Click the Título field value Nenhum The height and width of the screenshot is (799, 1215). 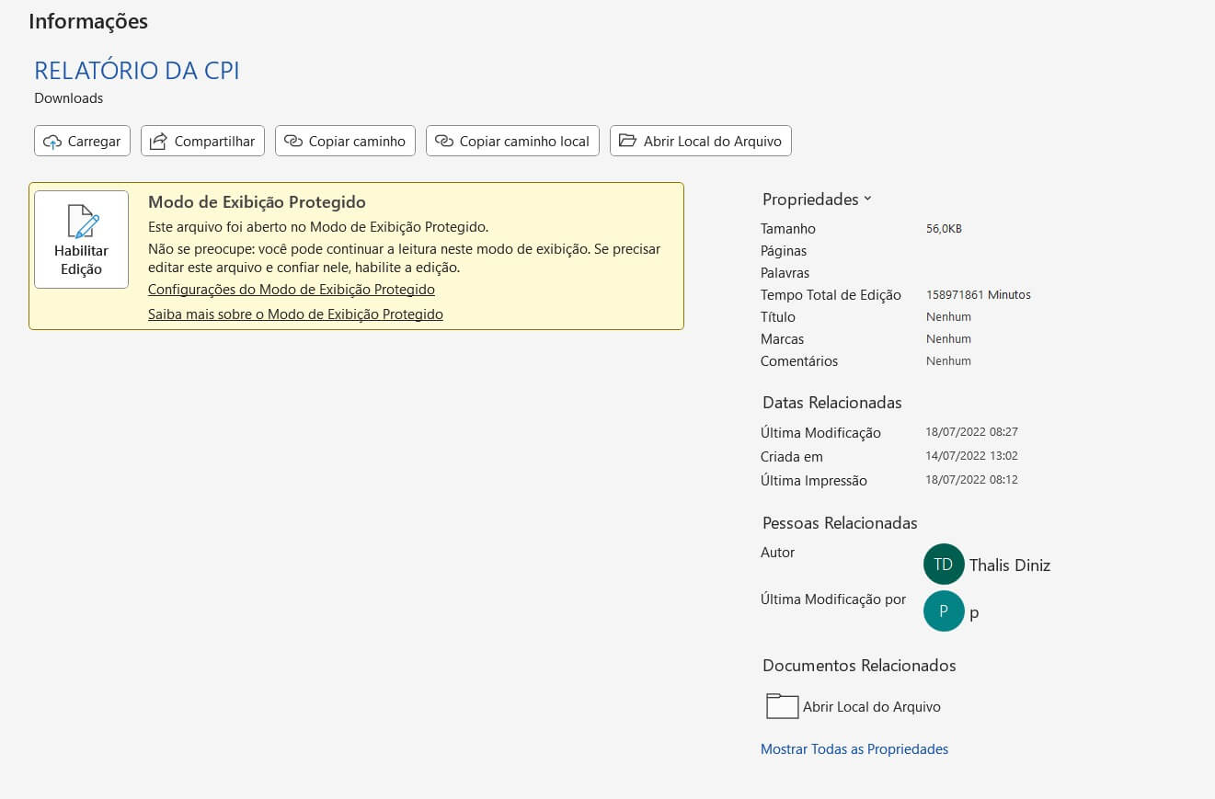pyautogui.click(x=948, y=317)
